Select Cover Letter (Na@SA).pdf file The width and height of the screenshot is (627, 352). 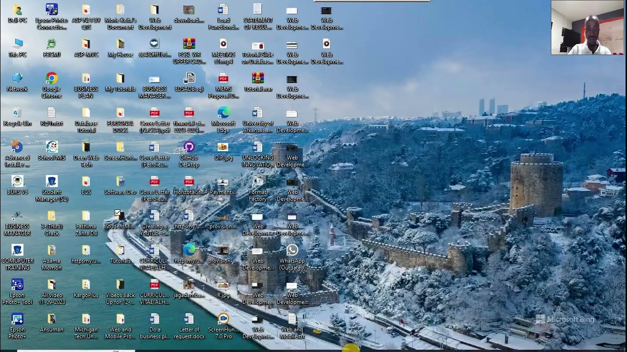[x=155, y=120]
